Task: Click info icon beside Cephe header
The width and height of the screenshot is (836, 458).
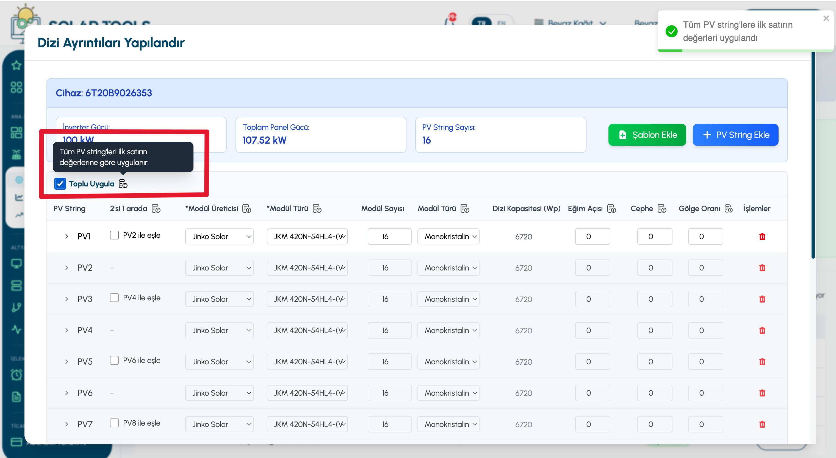Action: (662, 209)
